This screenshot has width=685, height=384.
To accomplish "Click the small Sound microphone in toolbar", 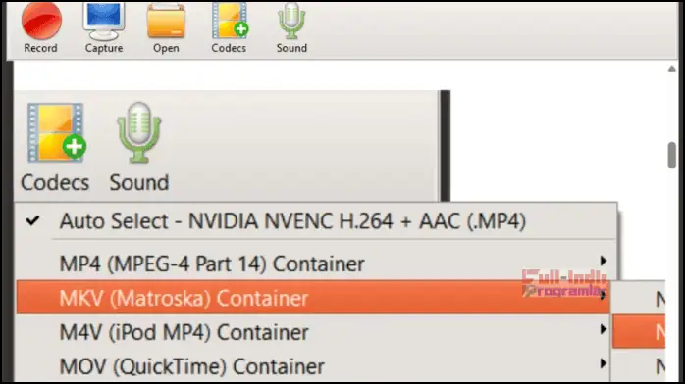I will (291, 22).
